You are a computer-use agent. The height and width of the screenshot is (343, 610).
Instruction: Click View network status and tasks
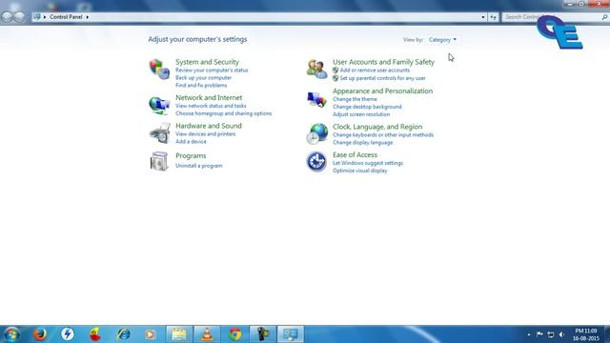[x=211, y=106]
